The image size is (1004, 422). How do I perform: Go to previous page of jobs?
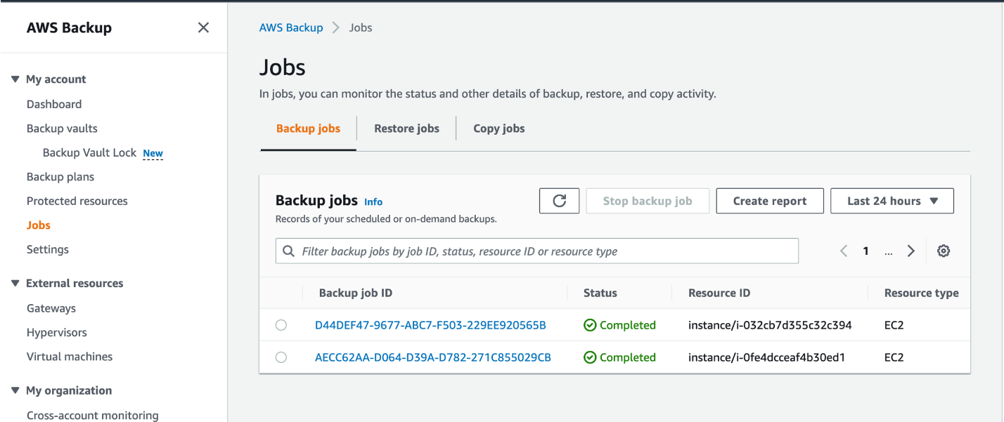point(844,251)
